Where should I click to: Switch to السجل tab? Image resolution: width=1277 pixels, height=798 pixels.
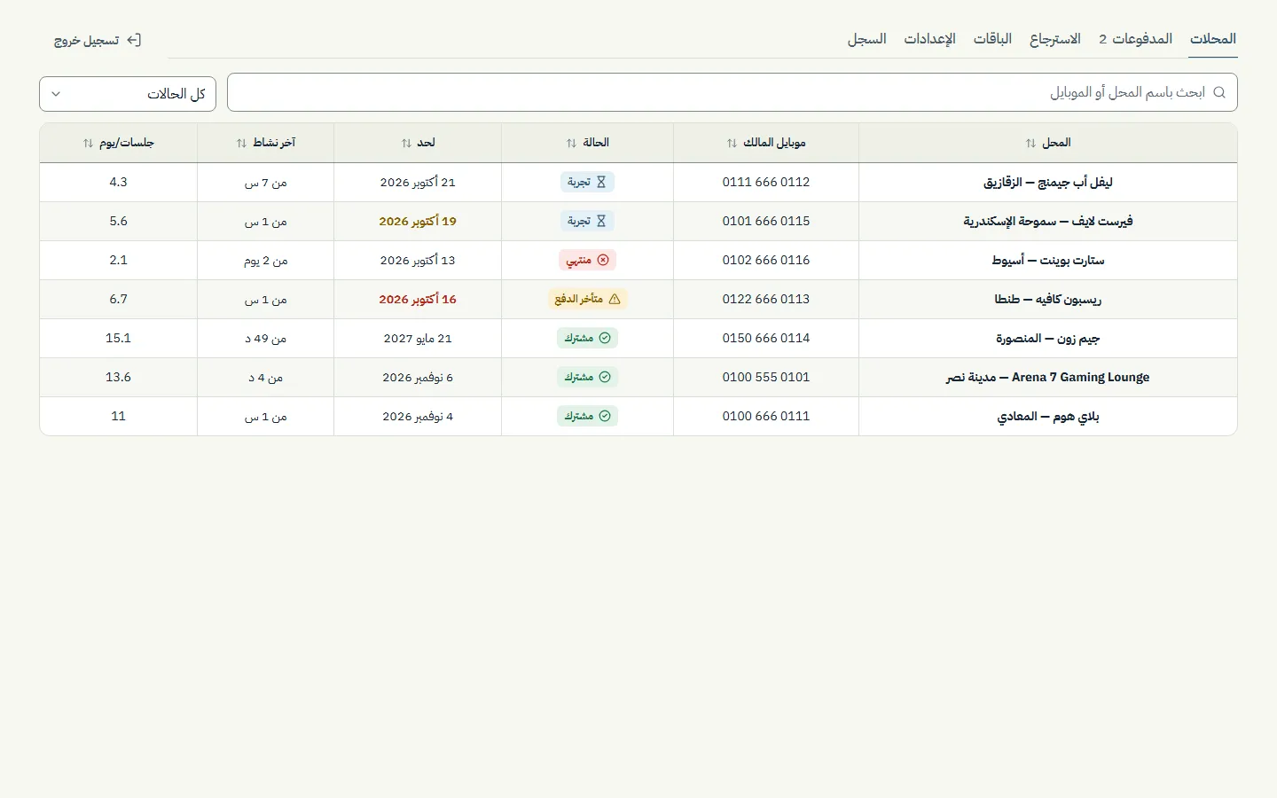point(866,39)
